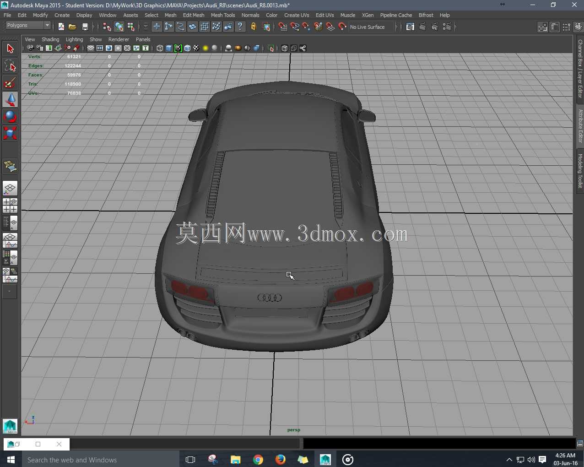Select by hierarchy mode
Screen dimensions: 584x467
pyautogui.click(x=107, y=27)
